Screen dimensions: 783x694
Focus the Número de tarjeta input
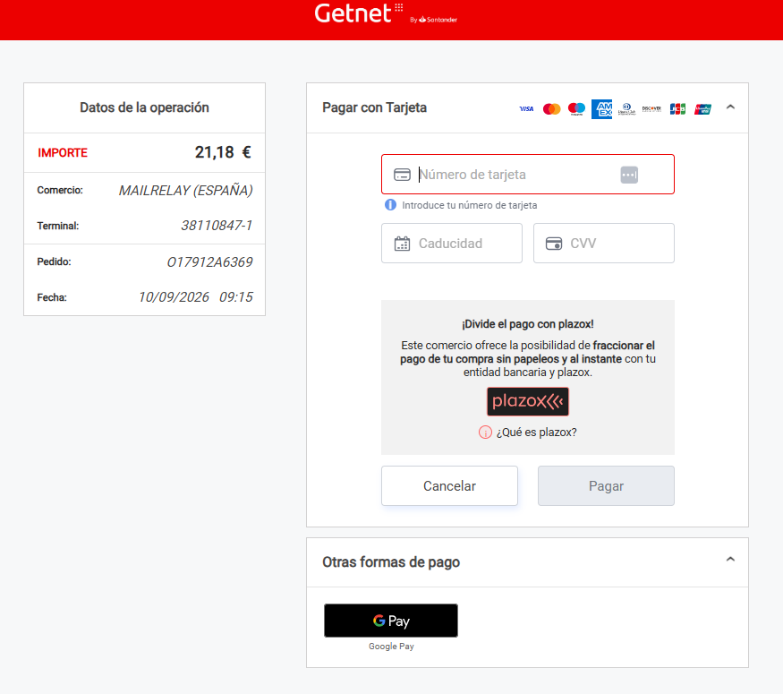coord(528,175)
